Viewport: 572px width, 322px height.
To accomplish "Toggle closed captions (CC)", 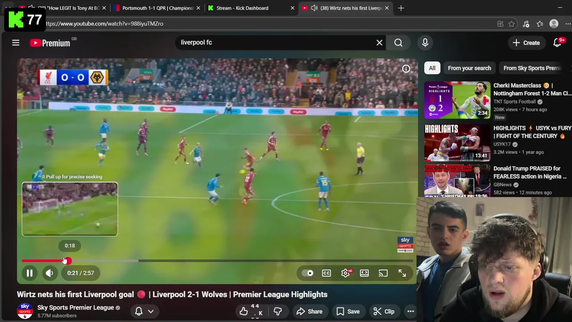I will point(327,273).
